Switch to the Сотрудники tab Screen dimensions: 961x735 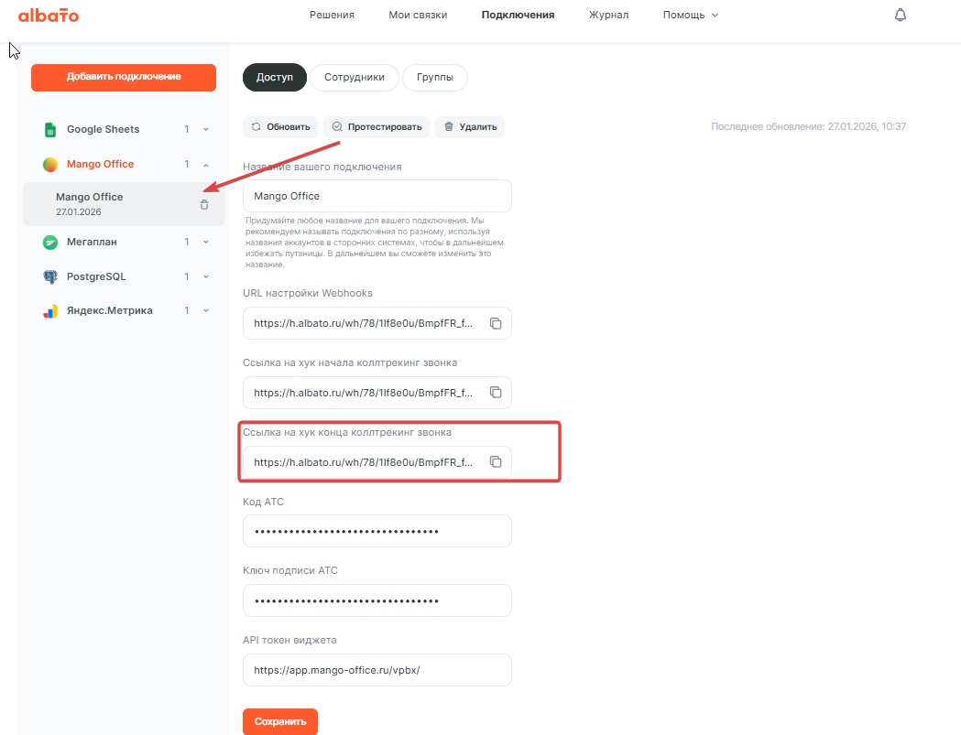354,78
